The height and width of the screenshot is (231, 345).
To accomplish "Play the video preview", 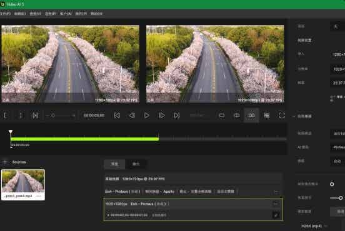I will [147, 115].
